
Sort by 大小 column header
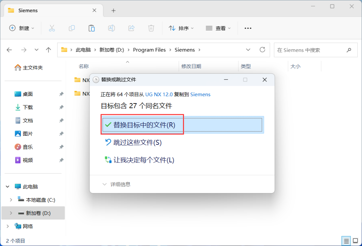coord(295,66)
